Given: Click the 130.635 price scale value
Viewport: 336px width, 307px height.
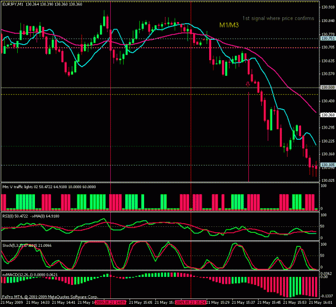Looking at the screenshot, I should coord(328,61).
